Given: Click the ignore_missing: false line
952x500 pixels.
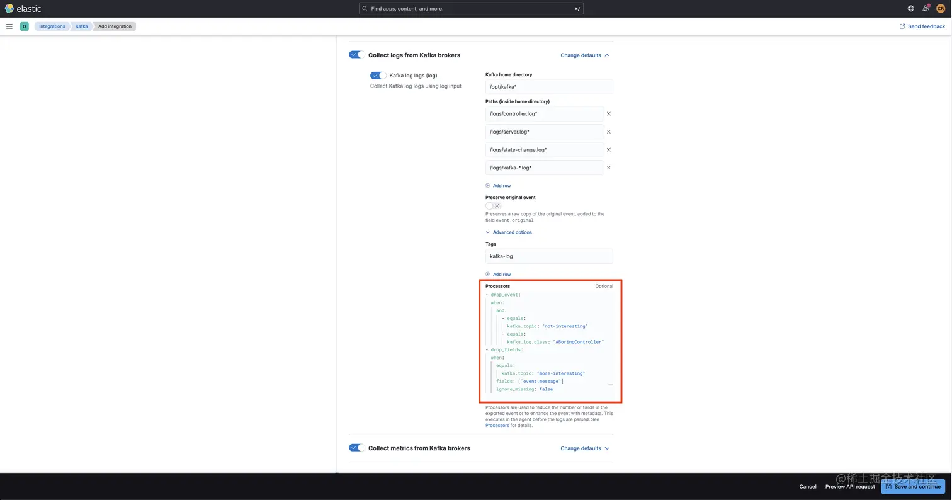Looking at the screenshot, I should pos(524,389).
